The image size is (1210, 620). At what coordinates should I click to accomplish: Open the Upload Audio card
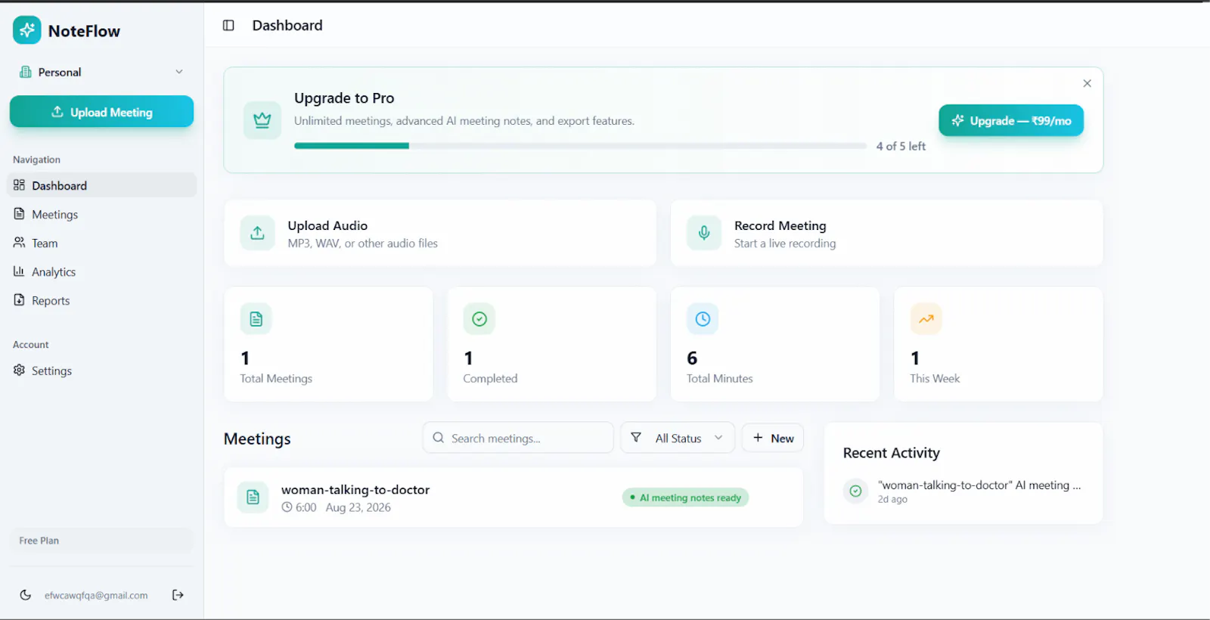tap(440, 233)
